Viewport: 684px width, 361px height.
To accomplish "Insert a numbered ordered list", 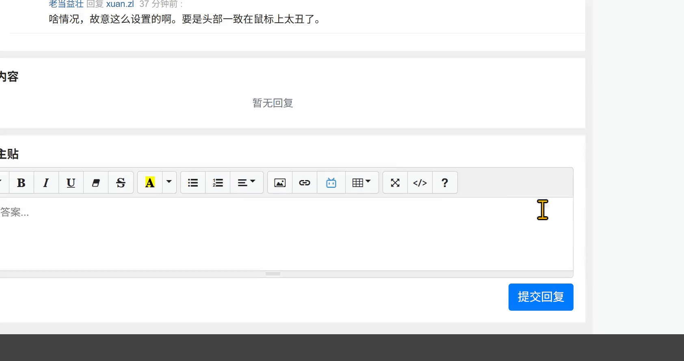I will pos(218,183).
